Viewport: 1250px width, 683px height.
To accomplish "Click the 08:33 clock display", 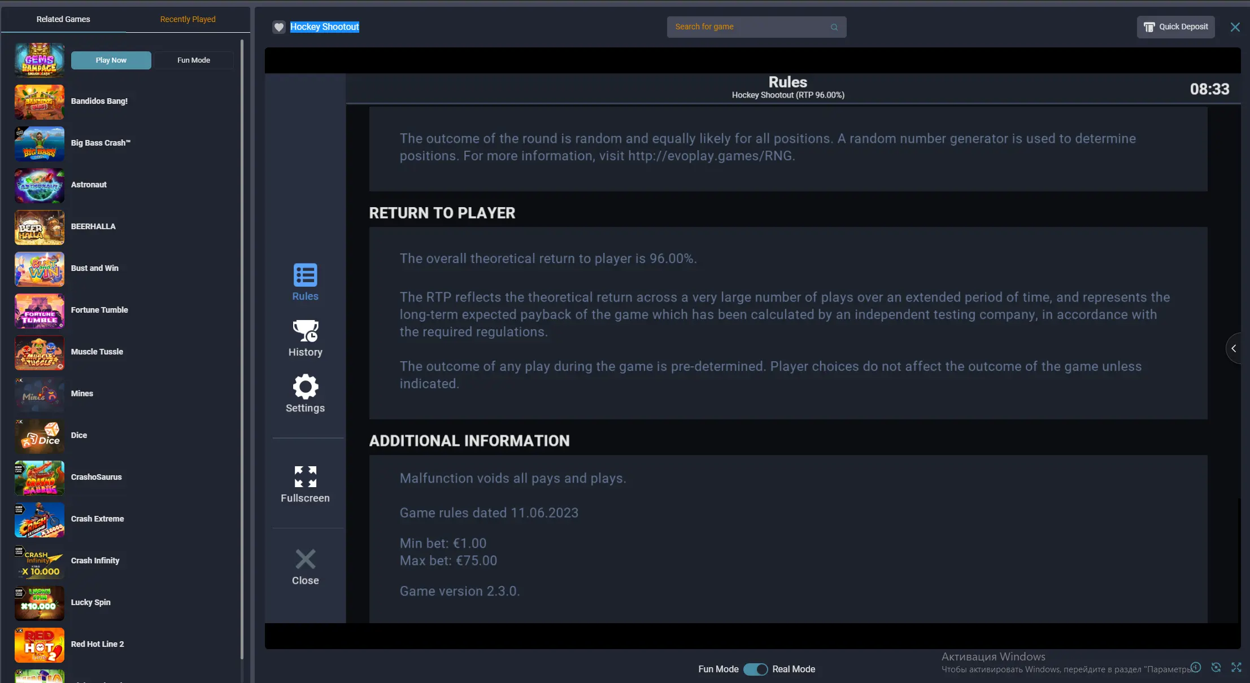I will [x=1210, y=89].
